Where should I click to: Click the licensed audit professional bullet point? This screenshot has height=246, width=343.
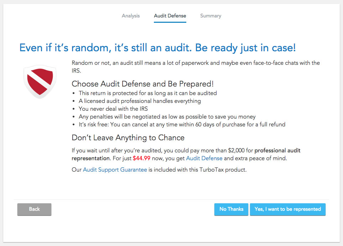click(140, 101)
